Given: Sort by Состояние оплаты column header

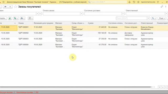Looking at the screenshot, I should click(x=115, y=23).
